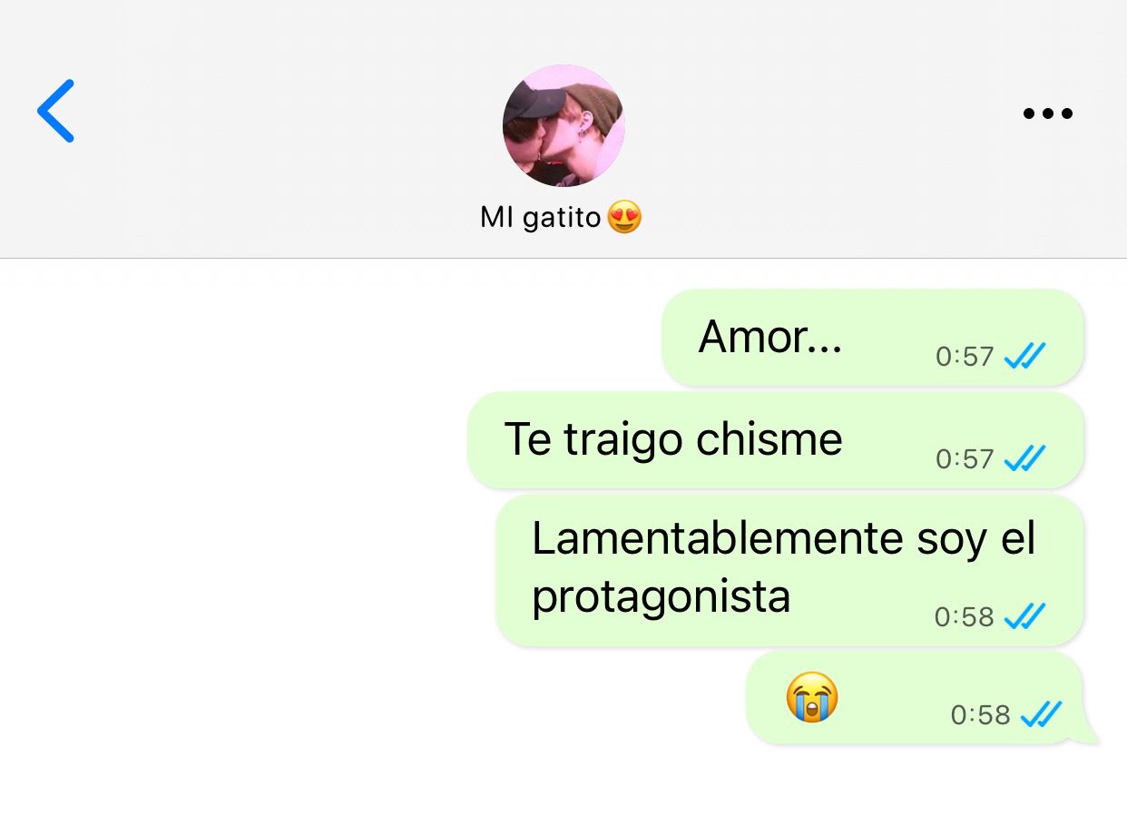Open the three-dot more options menu
The image size is (1127, 816).
1048,113
